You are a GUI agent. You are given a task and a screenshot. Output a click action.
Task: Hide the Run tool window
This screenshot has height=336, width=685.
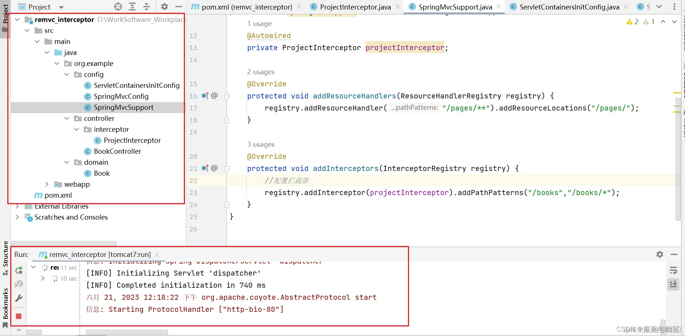click(674, 254)
